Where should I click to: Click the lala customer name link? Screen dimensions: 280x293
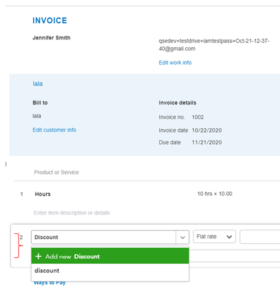(x=38, y=84)
